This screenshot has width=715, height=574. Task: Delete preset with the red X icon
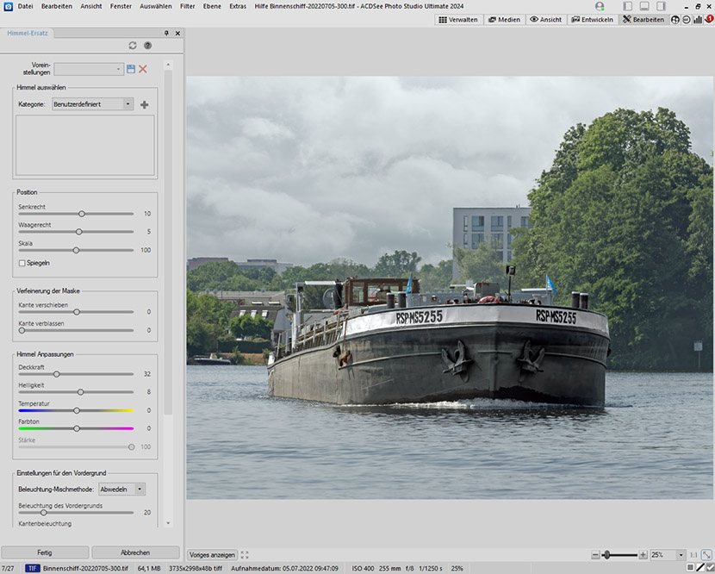tap(143, 69)
